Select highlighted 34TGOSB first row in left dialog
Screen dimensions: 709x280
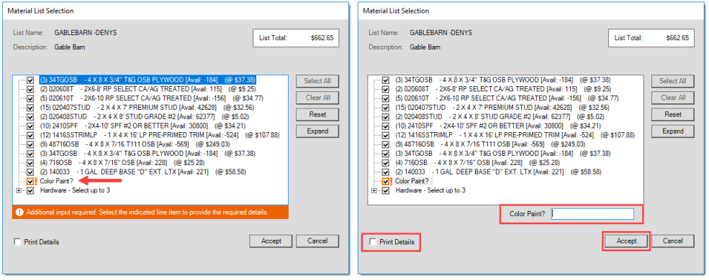click(x=148, y=80)
